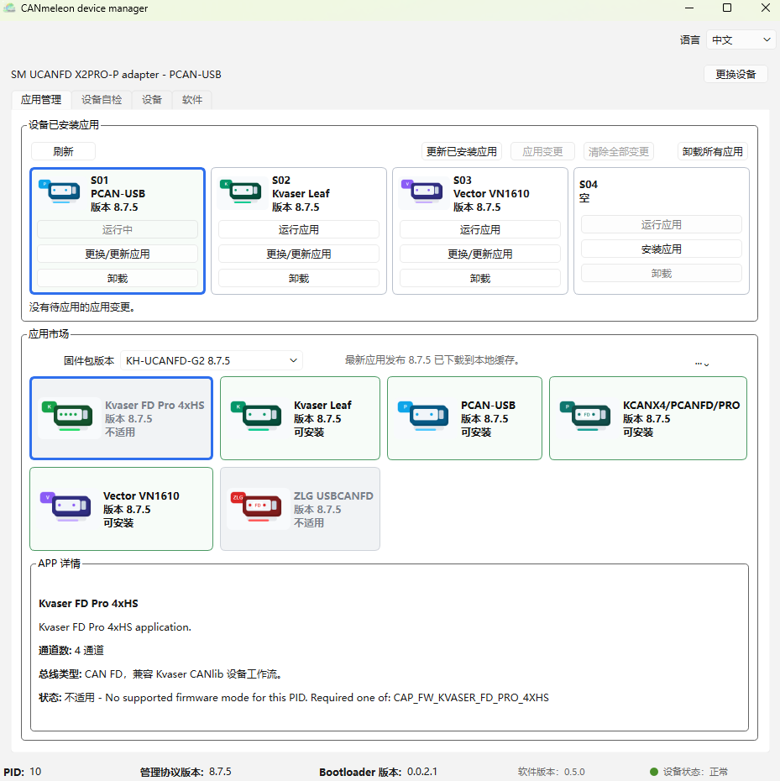Image resolution: width=780 pixels, height=781 pixels.
Task: Switch to the 设备自检 tab
Action: tap(102, 100)
